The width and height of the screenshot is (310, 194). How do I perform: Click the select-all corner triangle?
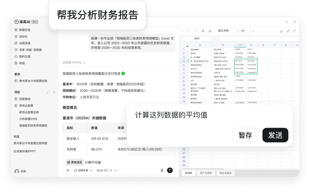187,46
